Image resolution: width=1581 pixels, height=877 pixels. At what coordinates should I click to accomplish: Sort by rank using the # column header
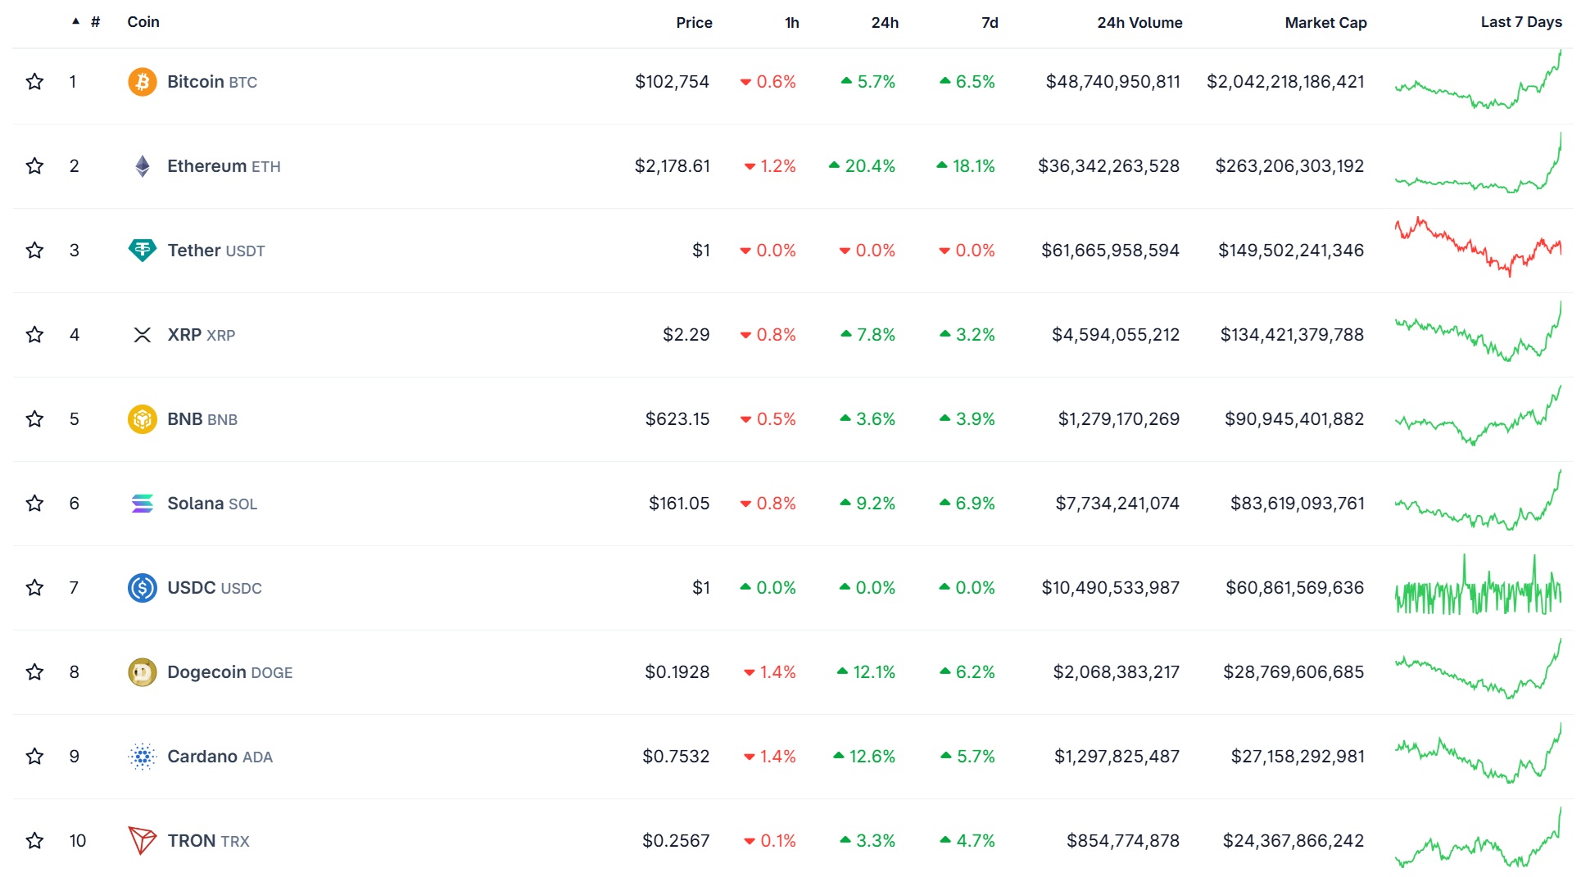(x=95, y=22)
